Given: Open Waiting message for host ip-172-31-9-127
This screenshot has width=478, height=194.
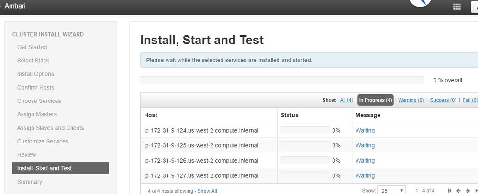Looking at the screenshot, I should click(x=365, y=175).
